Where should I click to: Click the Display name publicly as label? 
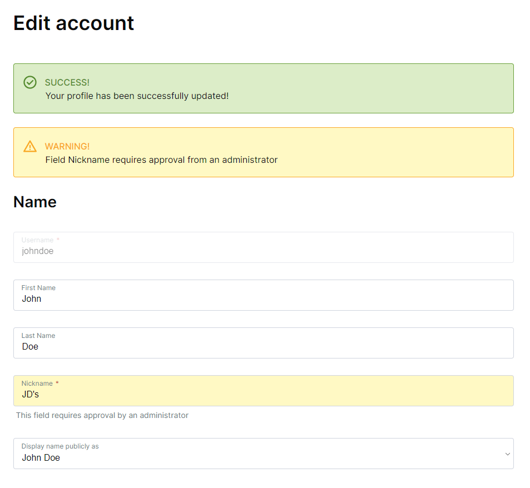point(60,446)
